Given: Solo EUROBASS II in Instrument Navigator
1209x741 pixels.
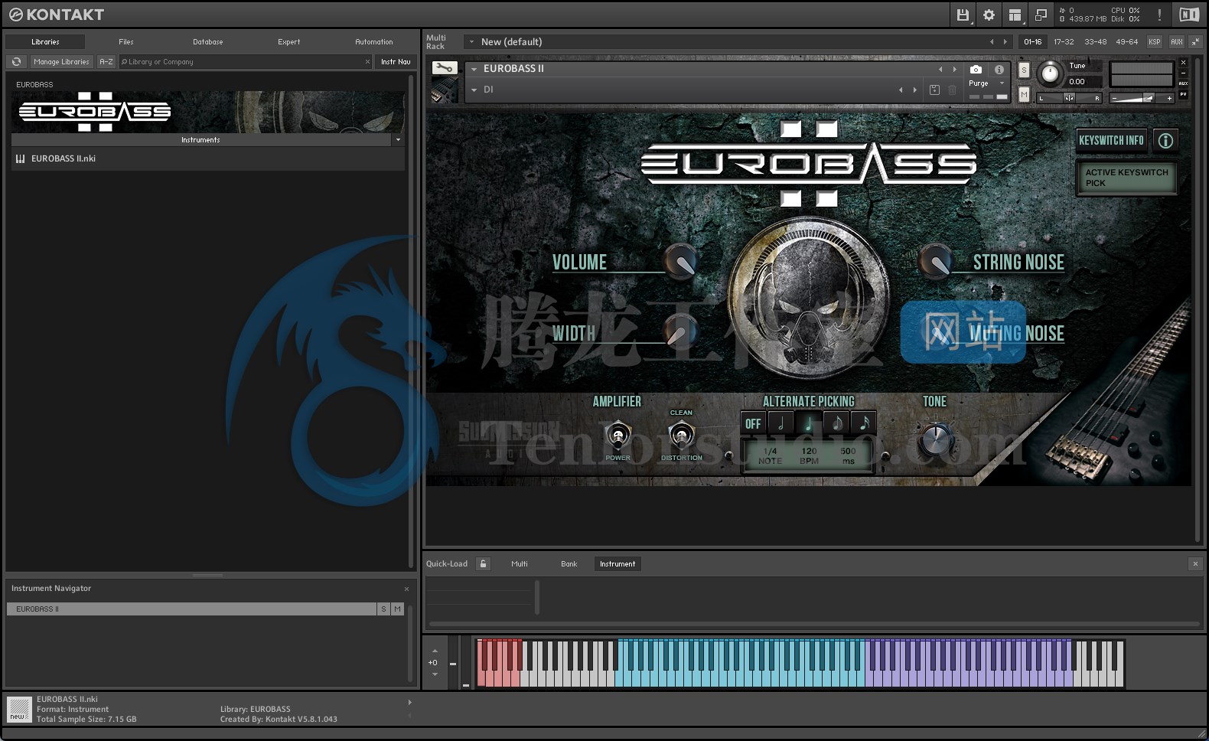Looking at the screenshot, I should (383, 609).
